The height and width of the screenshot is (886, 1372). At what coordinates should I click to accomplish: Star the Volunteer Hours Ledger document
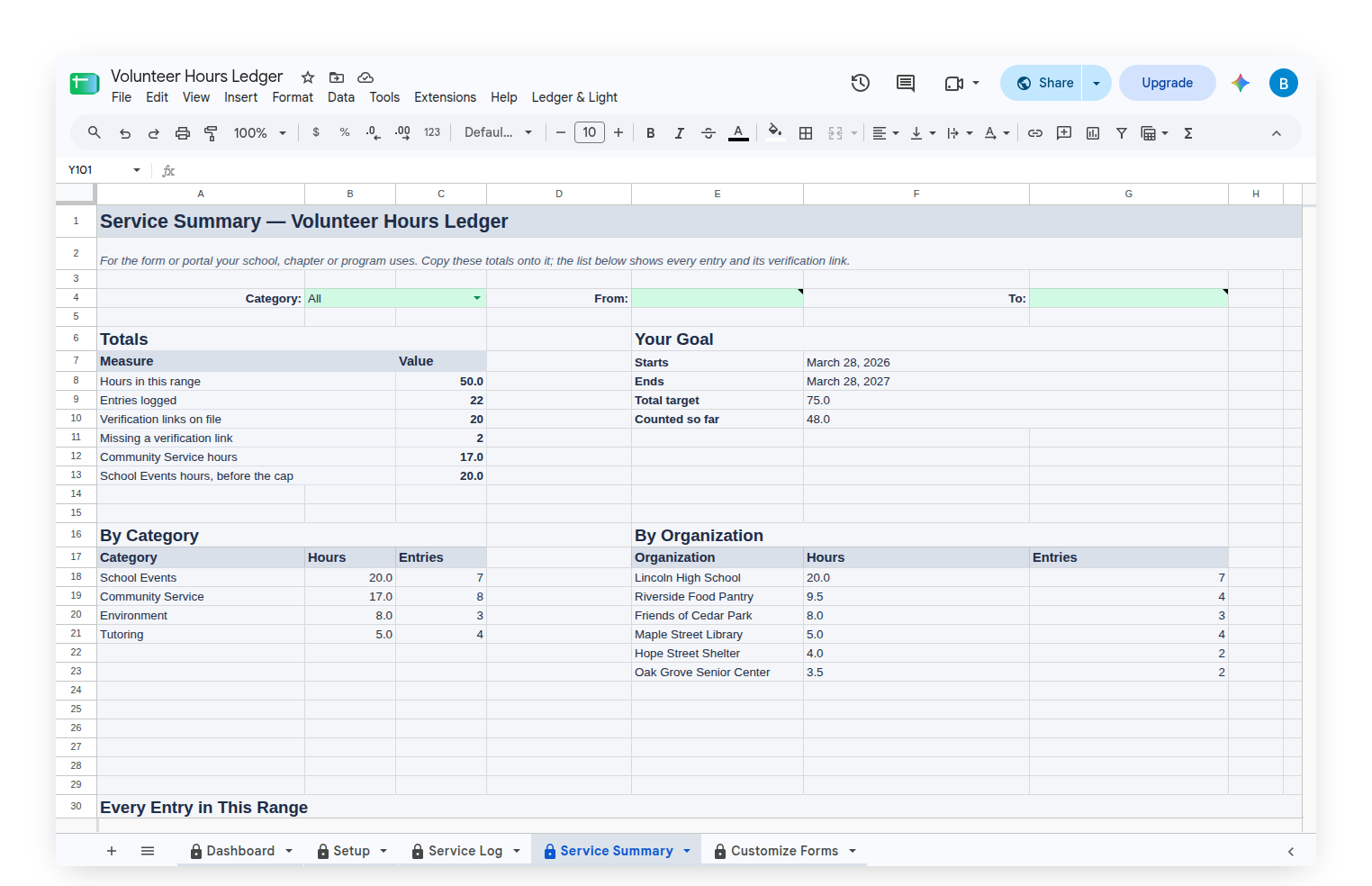coord(308,77)
